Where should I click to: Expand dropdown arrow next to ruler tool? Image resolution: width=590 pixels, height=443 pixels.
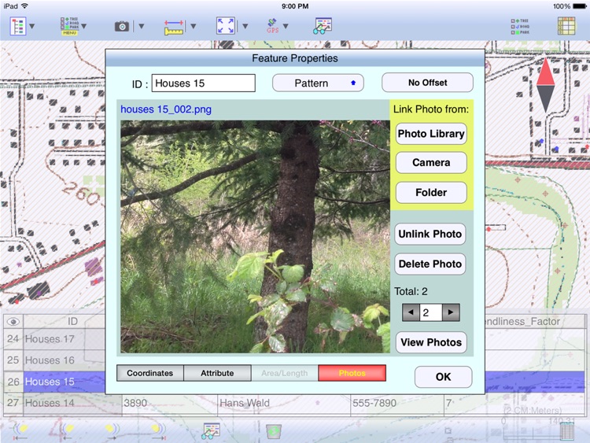[x=193, y=26]
